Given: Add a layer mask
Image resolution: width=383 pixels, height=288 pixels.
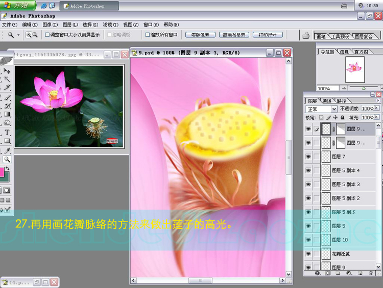Looking at the screenshot, I should [328, 273].
